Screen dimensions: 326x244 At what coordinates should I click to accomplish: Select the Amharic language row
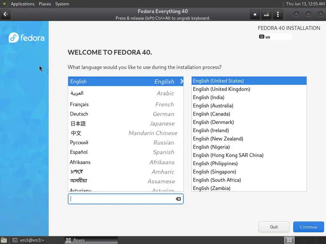pyautogui.click(x=126, y=172)
